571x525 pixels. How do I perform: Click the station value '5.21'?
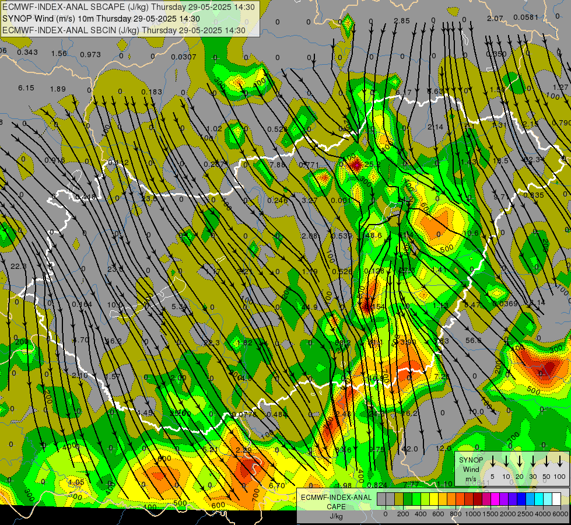pyautogui.click(x=210, y=450)
